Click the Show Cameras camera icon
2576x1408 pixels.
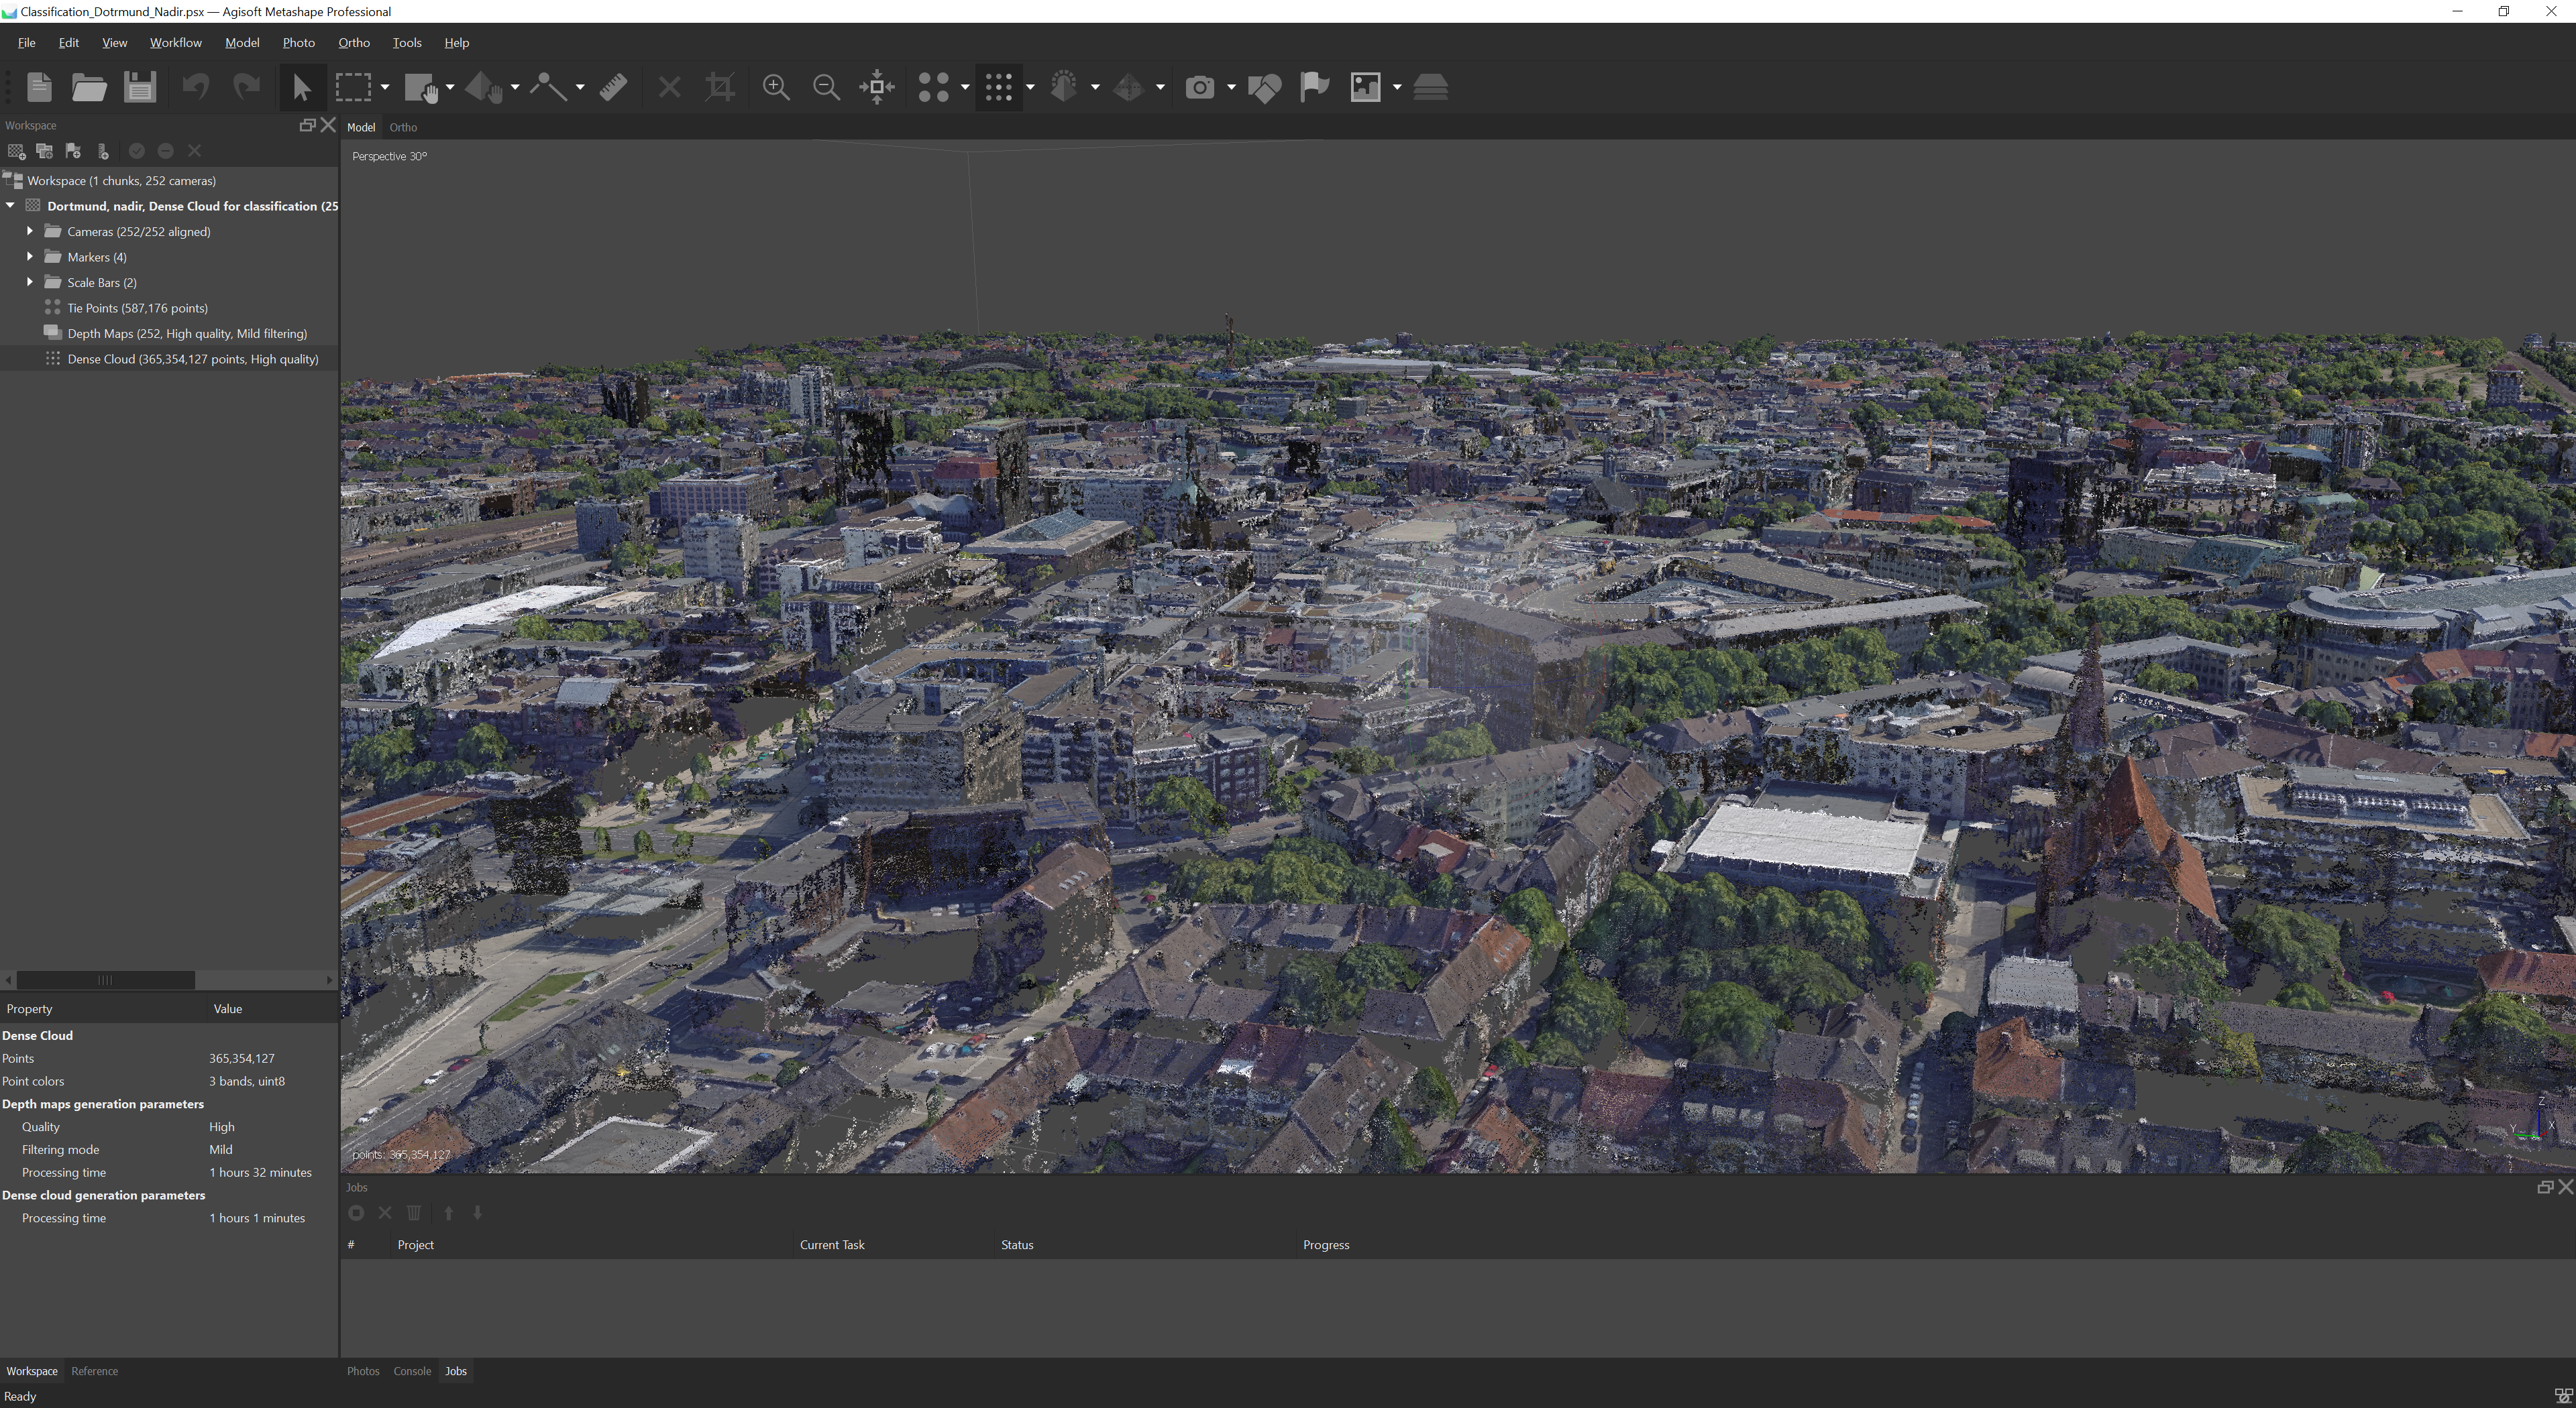[1199, 88]
